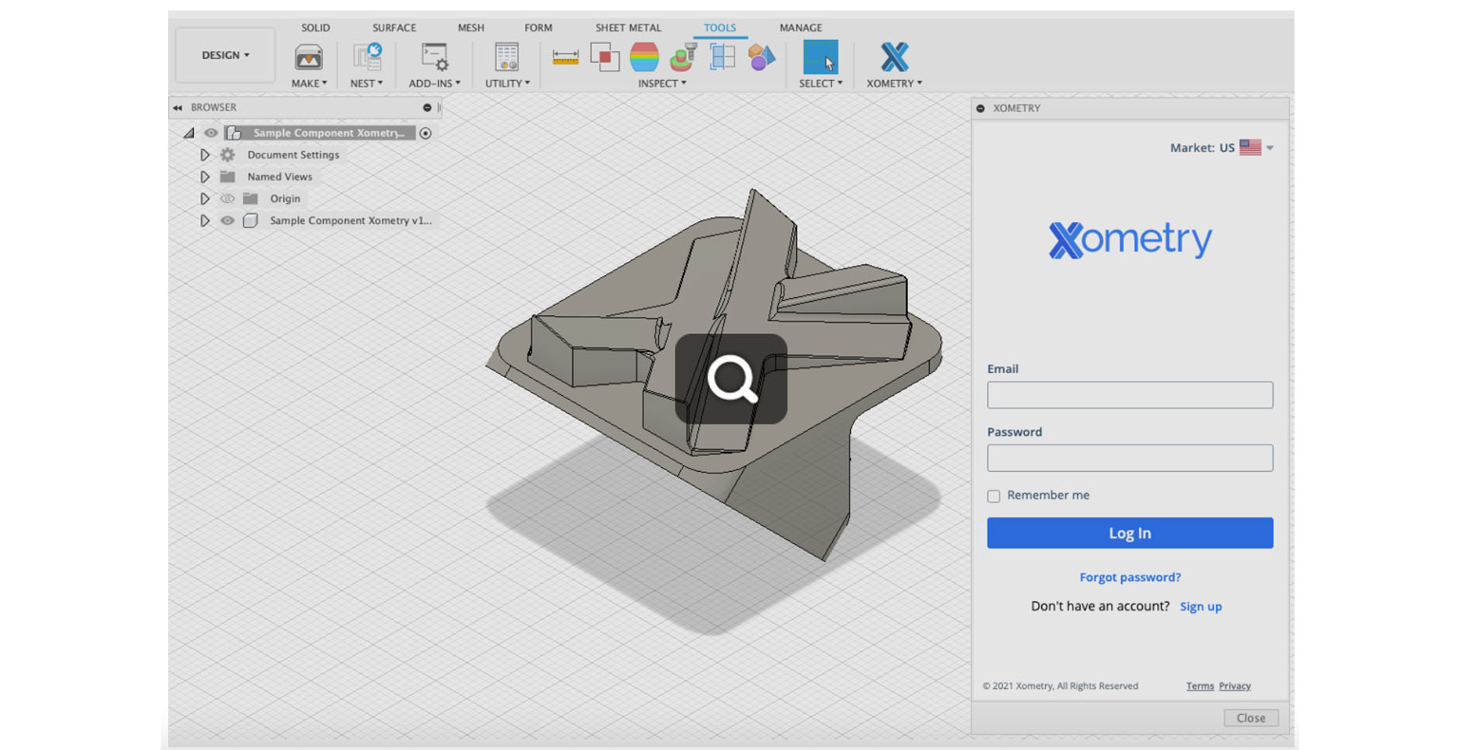The width and height of the screenshot is (1459, 750).
Task: Expand the Document Settings node
Action: tap(205, 155)
